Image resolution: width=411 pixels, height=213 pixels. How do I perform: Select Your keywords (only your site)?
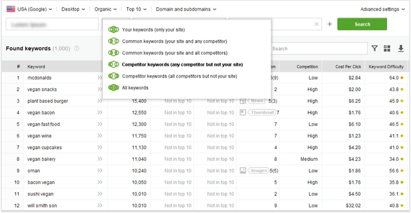coord(153,30)
